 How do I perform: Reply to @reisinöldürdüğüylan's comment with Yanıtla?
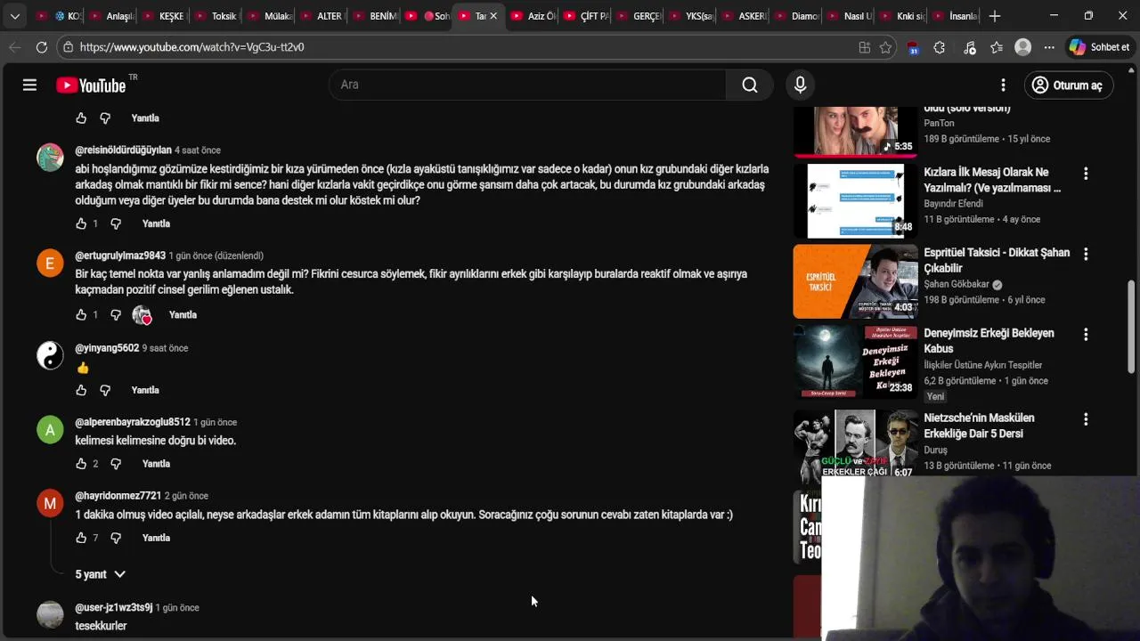point(156,223)
